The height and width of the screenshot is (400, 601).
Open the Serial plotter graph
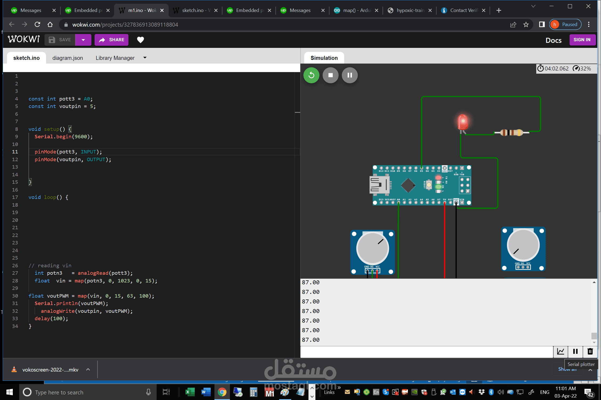(561, 352)
